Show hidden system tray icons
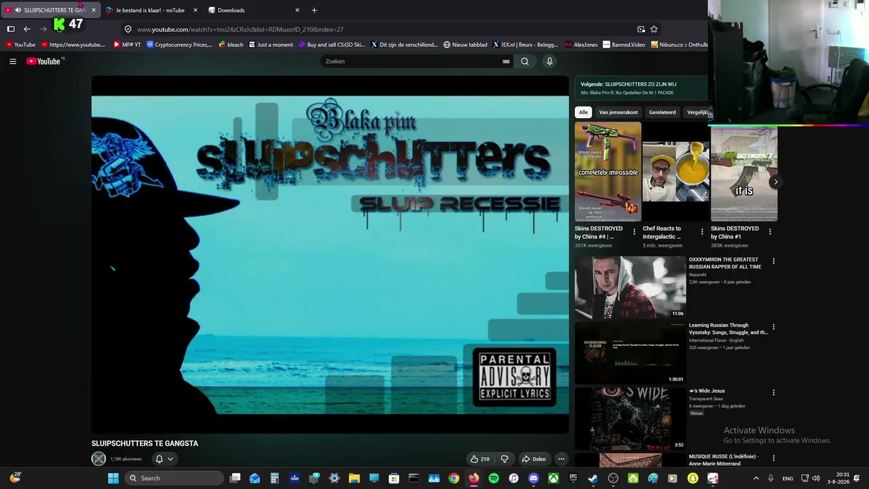This screenshot has width=869, height=489. pos(756,478)
